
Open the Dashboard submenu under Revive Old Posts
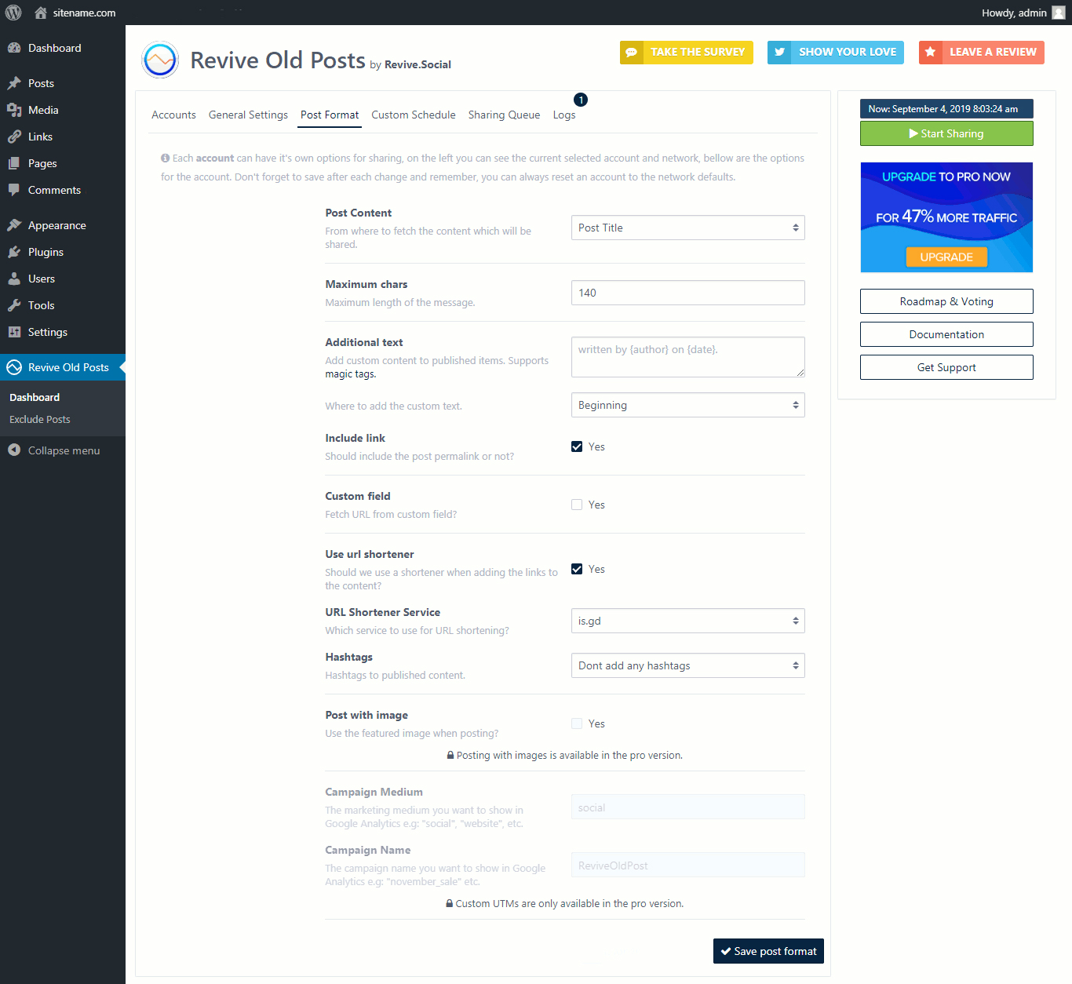[x=35, y=398]
